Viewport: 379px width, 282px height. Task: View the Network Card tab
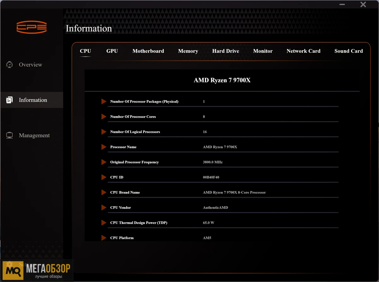point(304,51)
